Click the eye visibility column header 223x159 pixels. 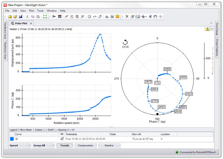tap(62, 134)
